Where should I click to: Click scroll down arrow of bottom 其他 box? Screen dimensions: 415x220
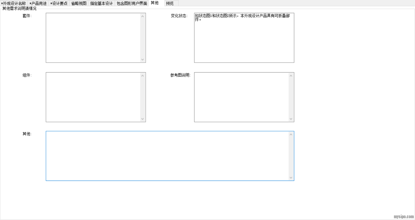click(x=291, y=178)
